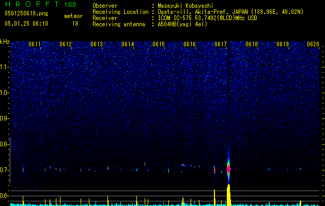Click the ICOM IC-575 receiver text

tap(207, 18)
